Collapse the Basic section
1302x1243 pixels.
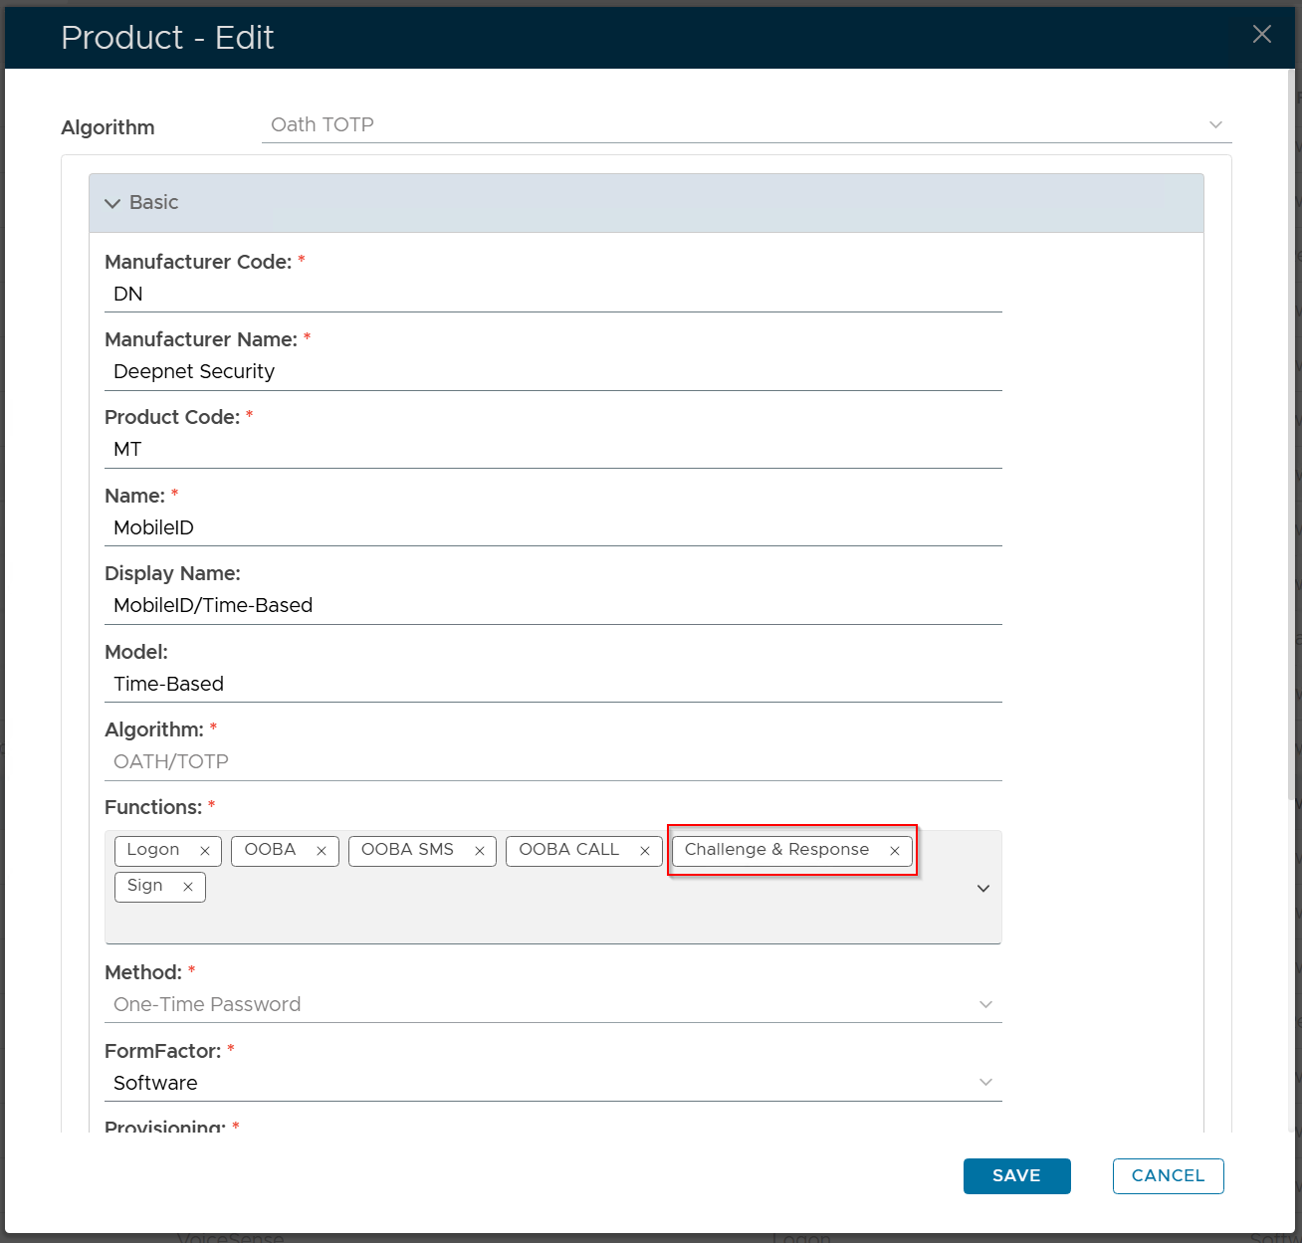click(112, 203)
